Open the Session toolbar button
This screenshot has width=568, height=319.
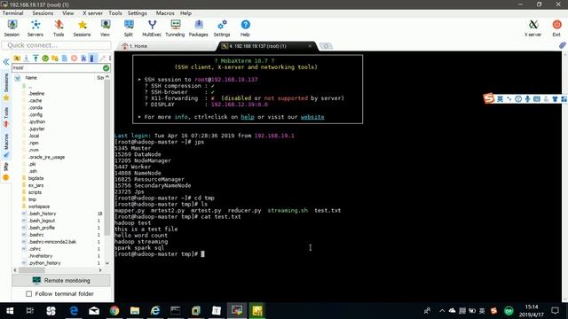pos(12,28)
